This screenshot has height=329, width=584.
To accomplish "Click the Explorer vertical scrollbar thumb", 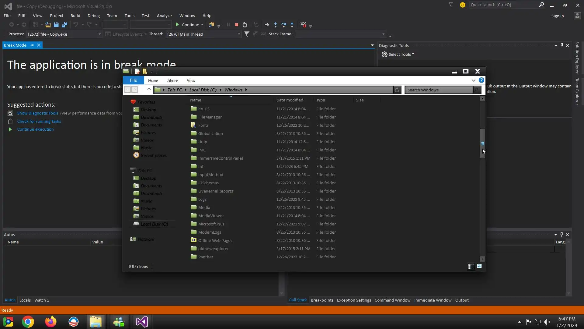I will click(x=482, y=143).
